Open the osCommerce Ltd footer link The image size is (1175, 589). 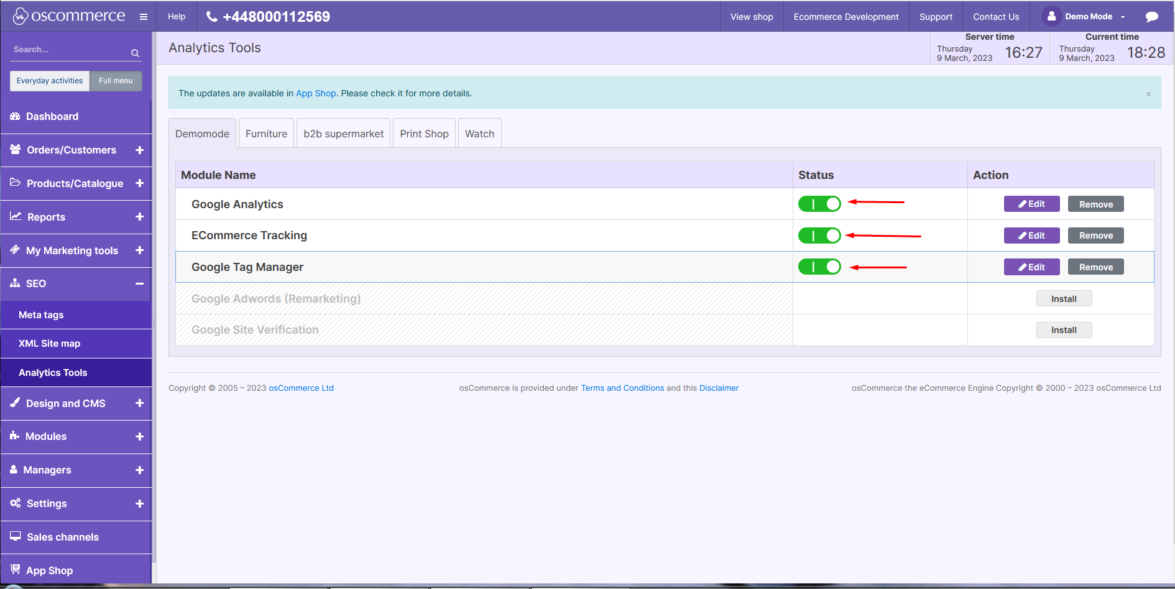[x=301, y=388]
